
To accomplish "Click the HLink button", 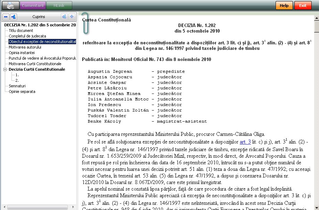I will coord(59,6).
